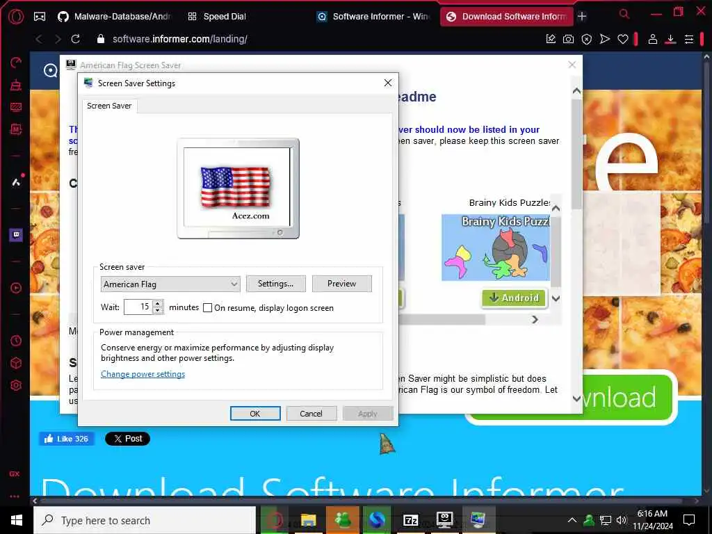Open GX Cleaner broom icon in sidebar
Image resolution: width=712 pixels, height=534 pixels.
pos(16,84)
